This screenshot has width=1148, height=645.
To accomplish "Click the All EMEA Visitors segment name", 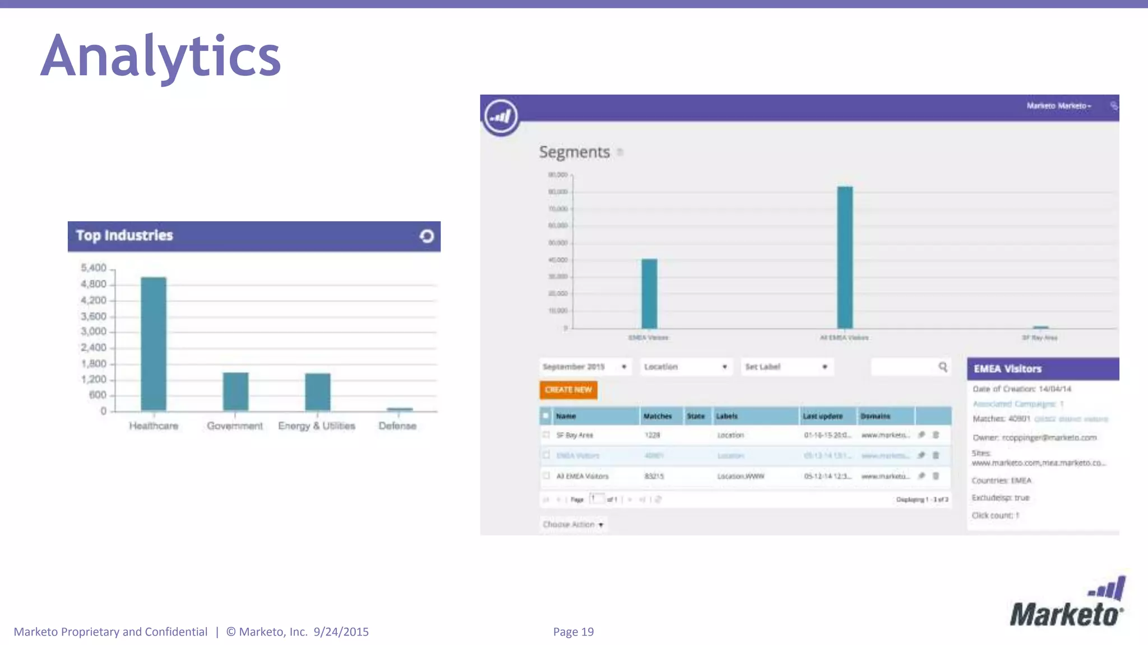I will pyautogui.click(x=582, y=476).
